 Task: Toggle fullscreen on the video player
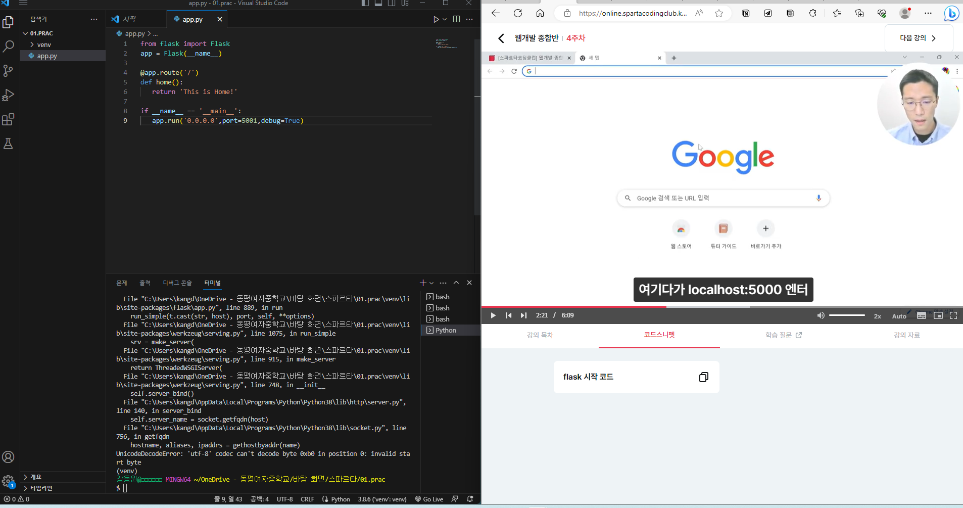click(x=953, y=315)
